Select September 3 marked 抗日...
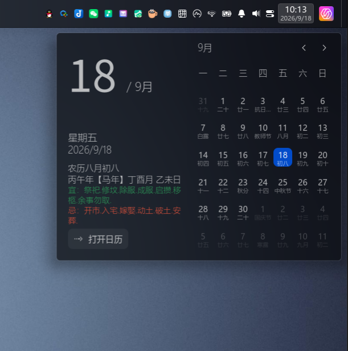This screenshot has width=348, height=351. point(263,105)
